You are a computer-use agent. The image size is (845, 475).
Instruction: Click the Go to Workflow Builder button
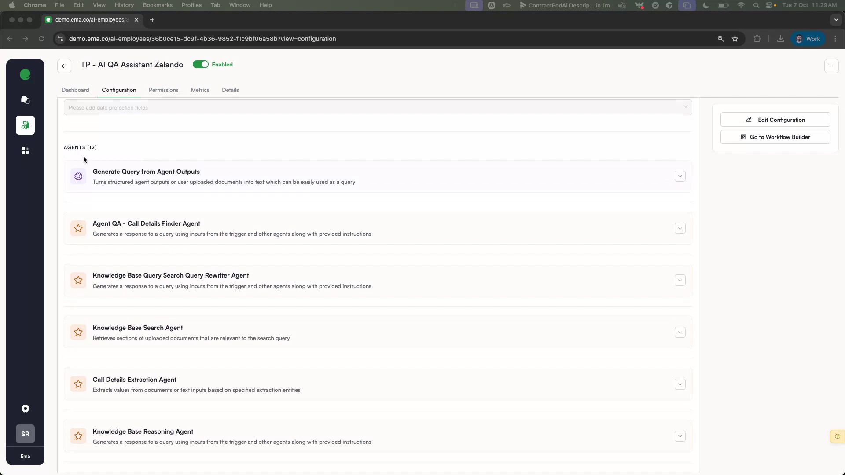coord(775,137)
